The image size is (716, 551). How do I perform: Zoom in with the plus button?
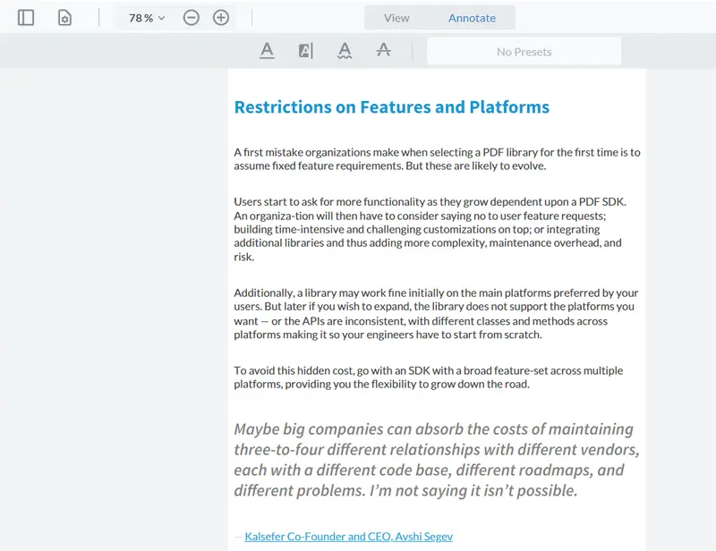click(x=221, y=18)
